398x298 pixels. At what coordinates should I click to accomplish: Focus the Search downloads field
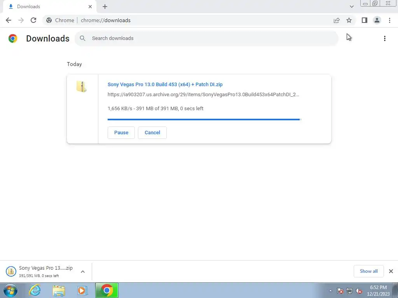[x=206, y=38]
